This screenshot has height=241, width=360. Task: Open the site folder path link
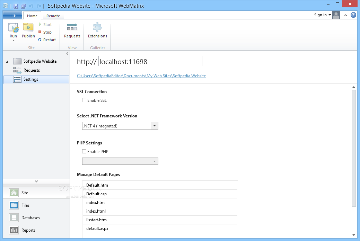[141, 76]
